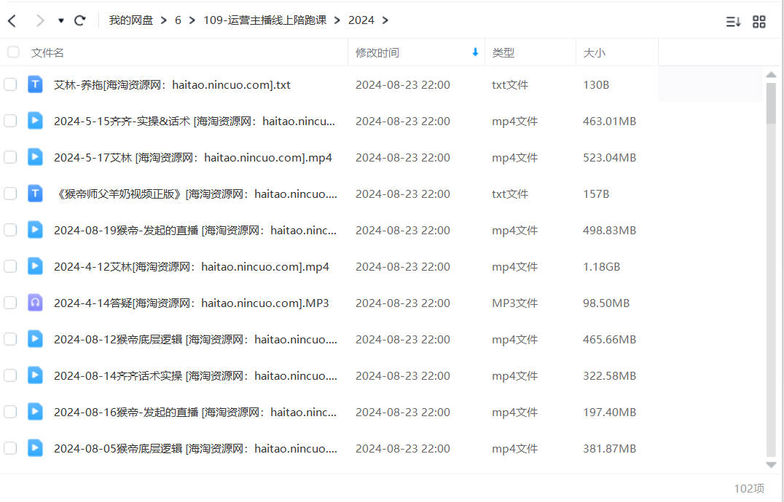784x502 pixels.
Task: Open 109-运营主播线上陪跑课 breadcrumb
Action: coord(265,20)
